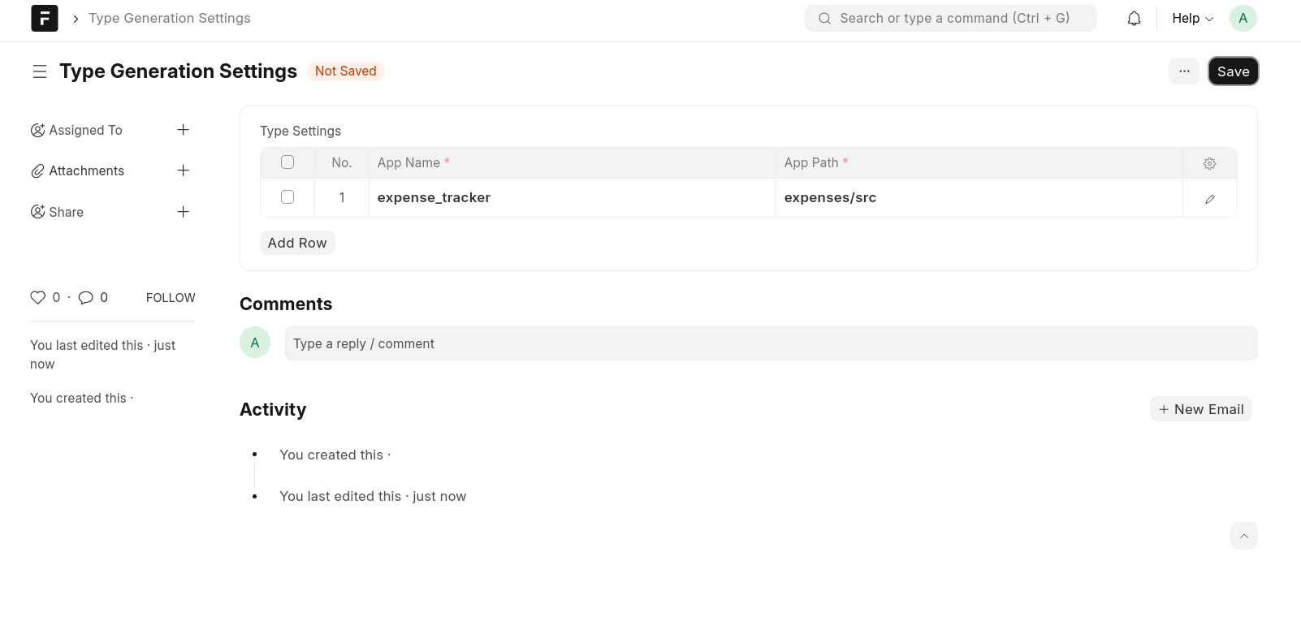Go to Type Generation Settings breadcrumb
Screen dimensions: 1301x634
click(170, 18)
